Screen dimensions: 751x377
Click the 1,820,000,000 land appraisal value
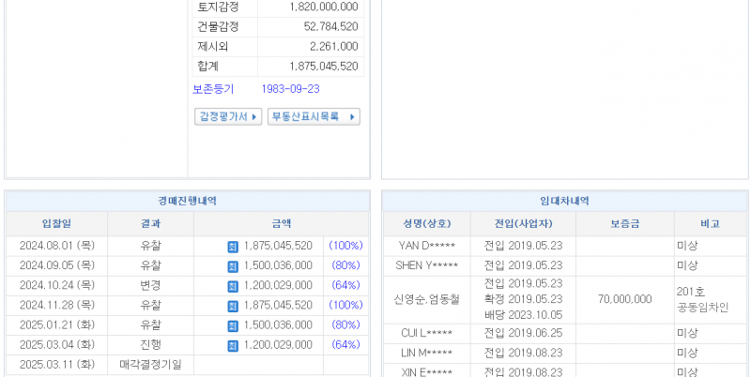(317, 7)
